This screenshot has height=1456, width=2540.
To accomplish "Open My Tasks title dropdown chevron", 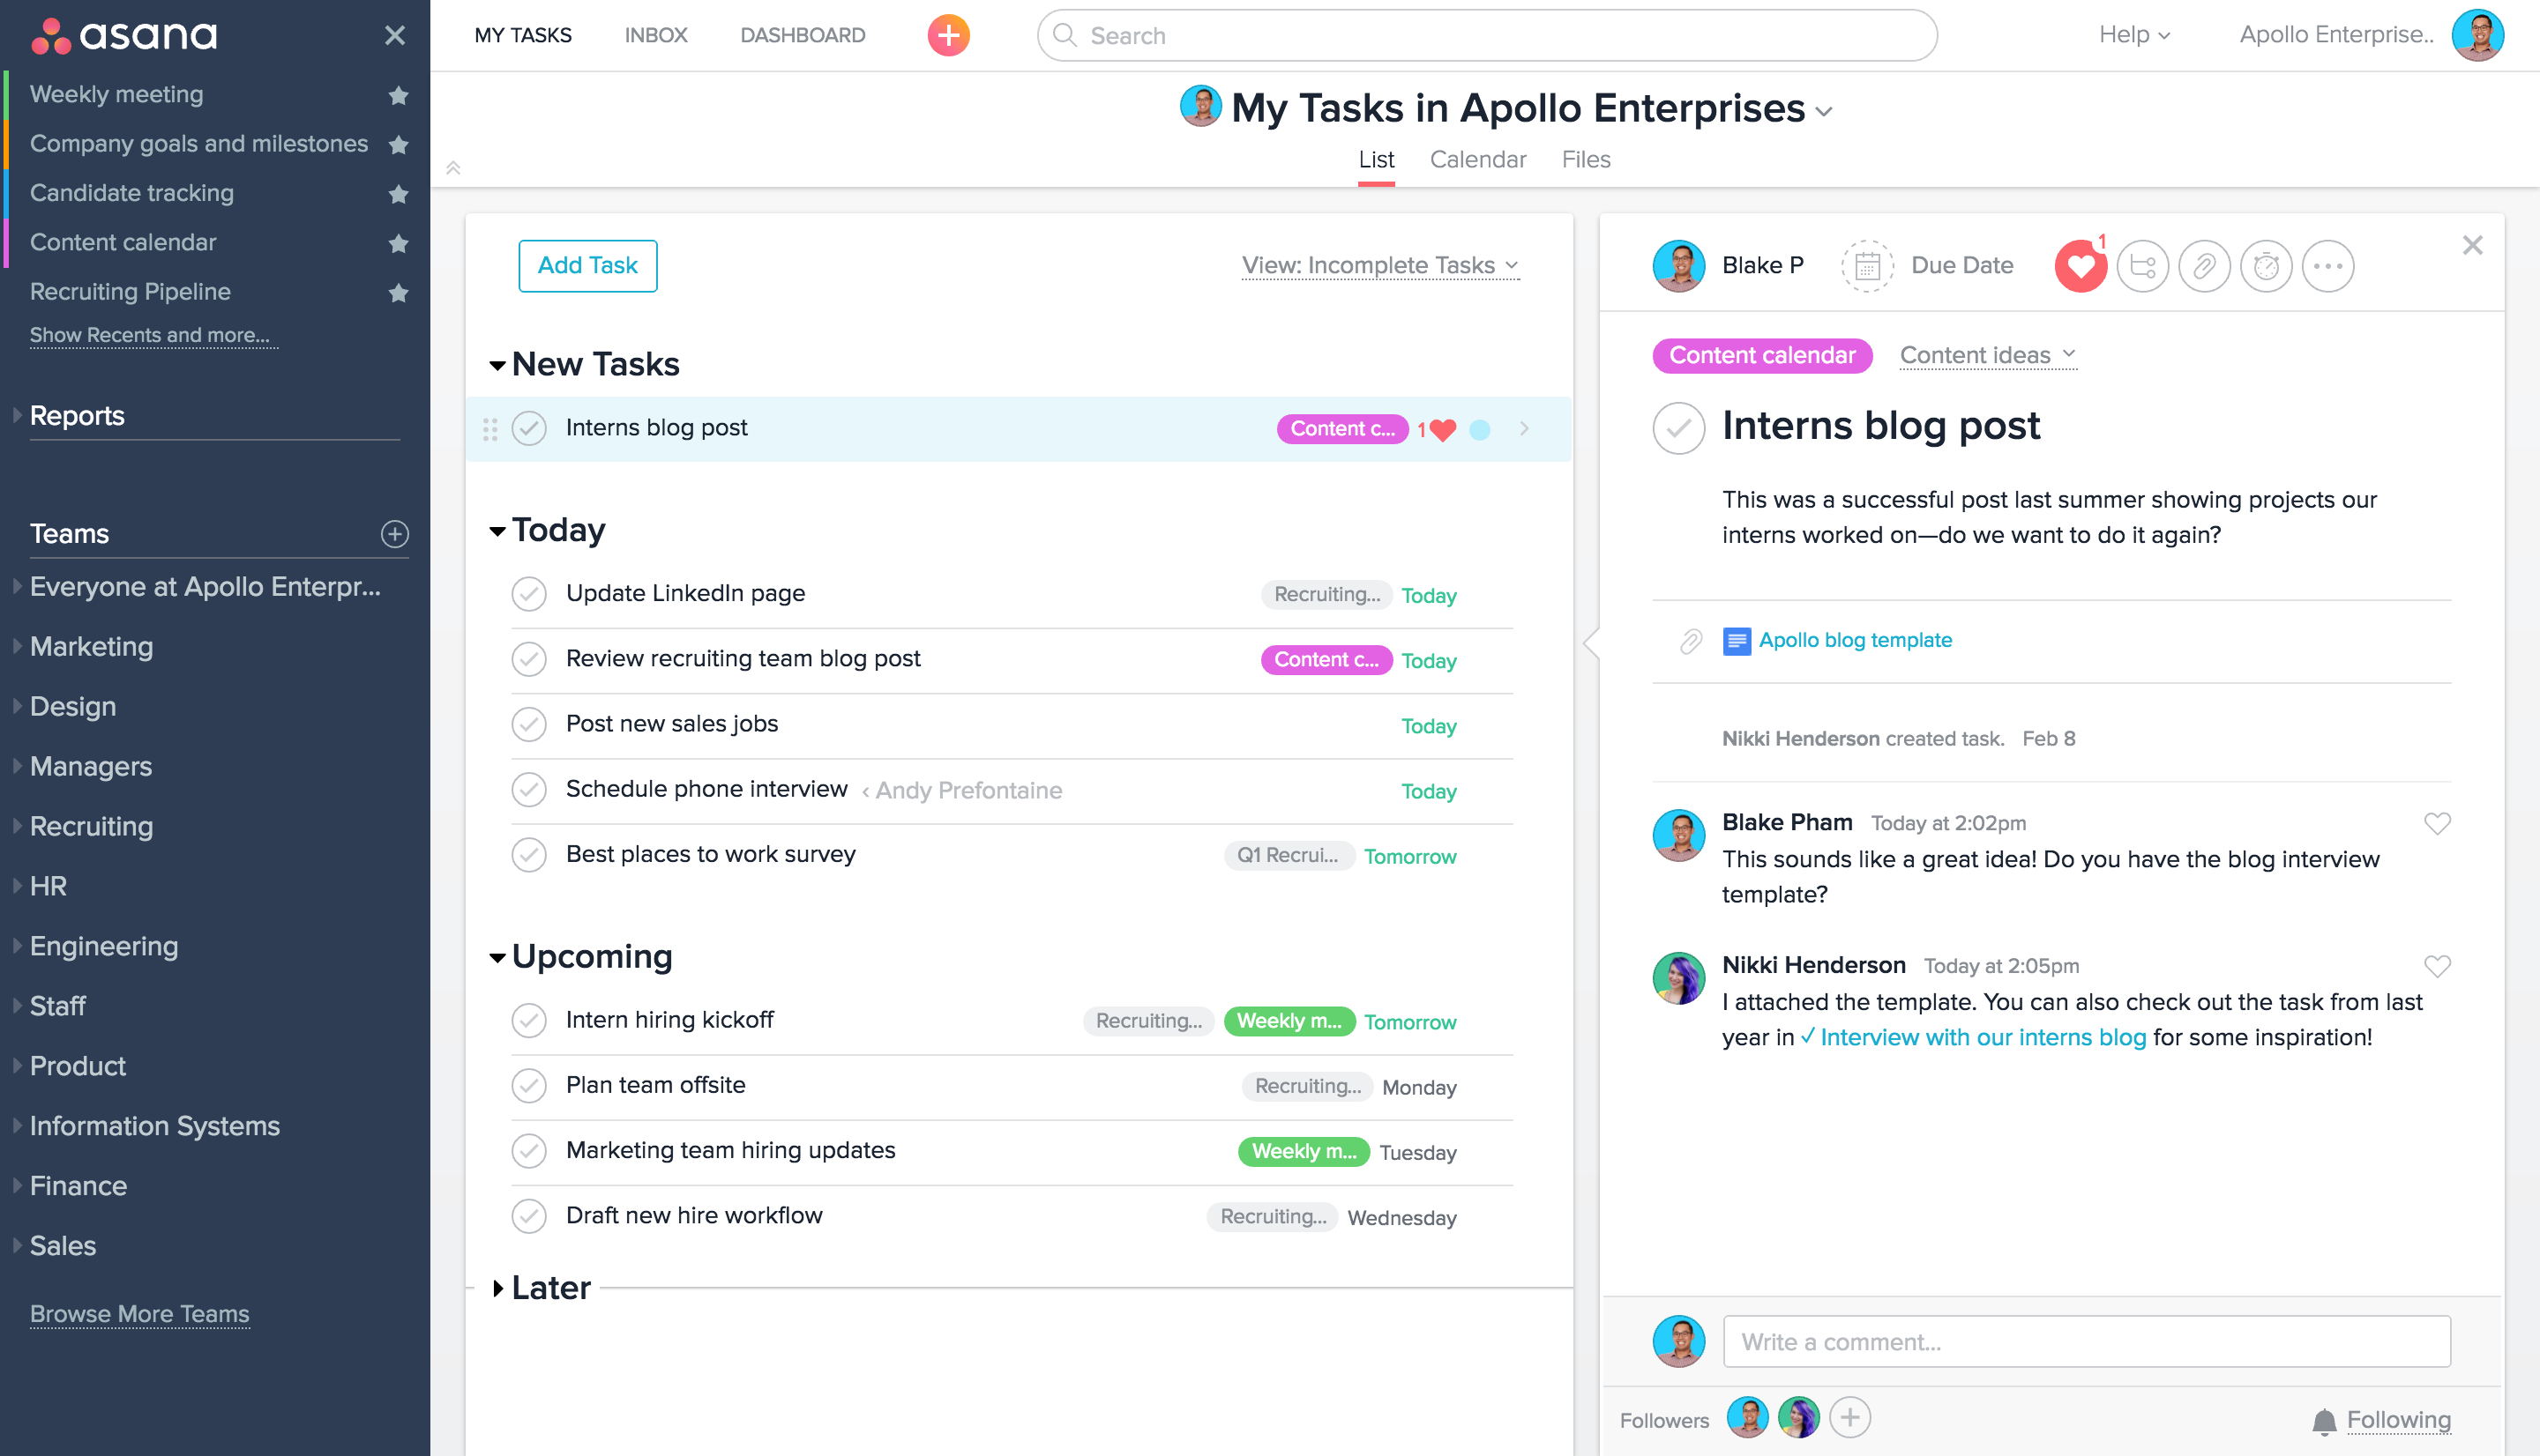I will tap(1824, 112).
